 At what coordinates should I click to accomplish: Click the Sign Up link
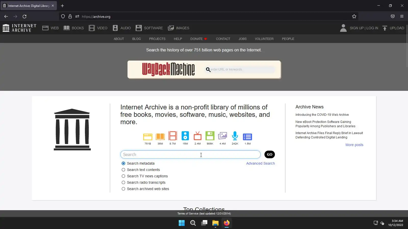tap(357, 28)
